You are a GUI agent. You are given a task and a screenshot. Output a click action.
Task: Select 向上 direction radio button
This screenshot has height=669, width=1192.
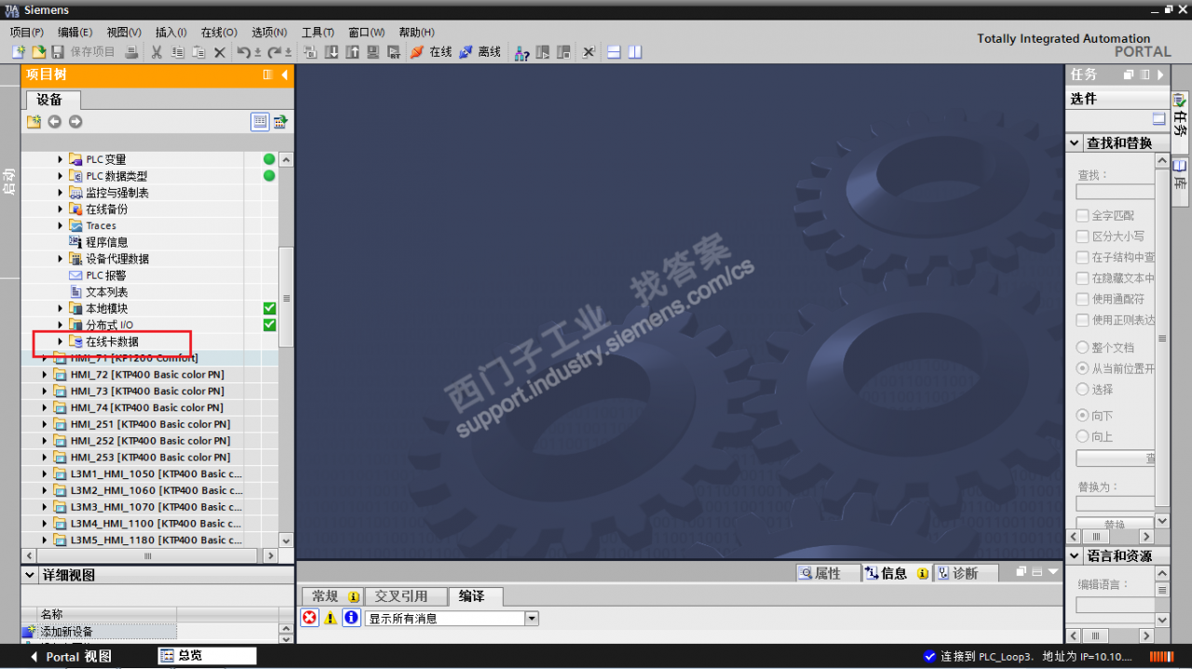pyautogui.click(x=1082, y=435)
